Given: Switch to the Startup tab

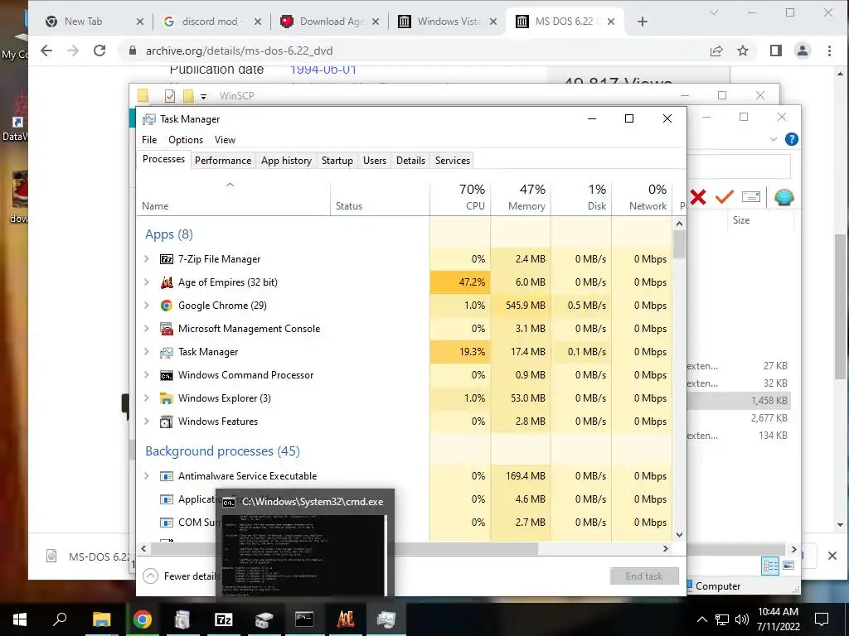Looking at the screenshot, I should (x=337, y=161).
